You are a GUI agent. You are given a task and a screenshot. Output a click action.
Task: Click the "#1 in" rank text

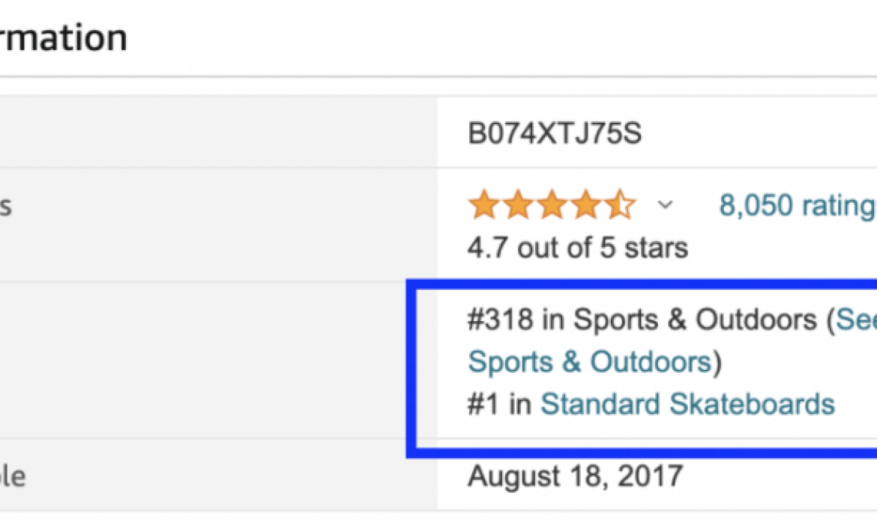coord(499,404)
